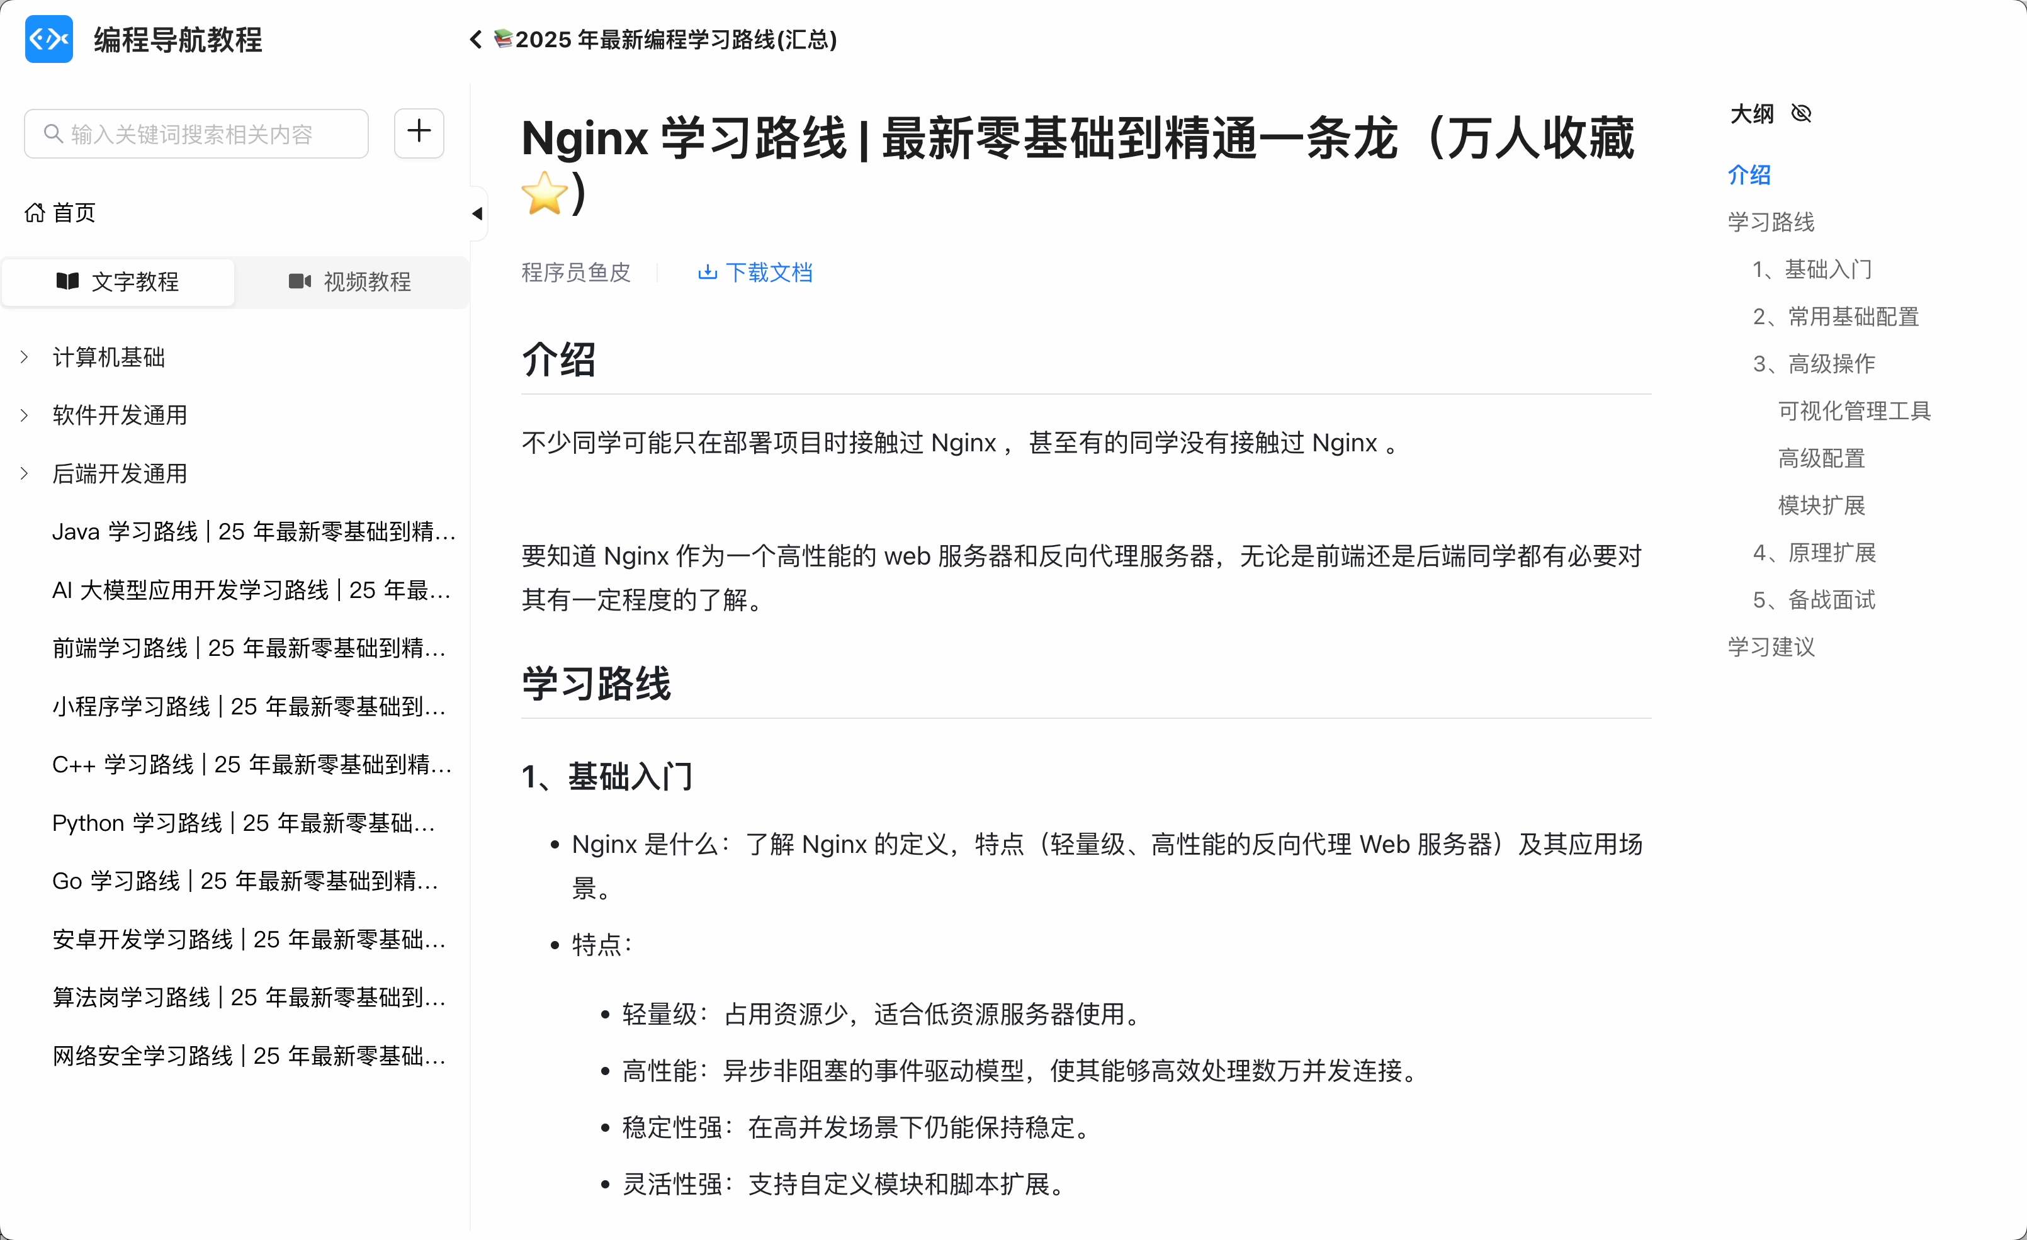Hide the 大纲 outline with eye icon
The image size is (2027, 1240).
click(x=1802, y=113)
